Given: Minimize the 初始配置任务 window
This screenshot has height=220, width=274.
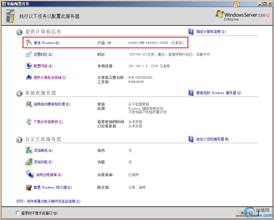Looking at the screenshot, I should pyautogui.click(x=260, y=4).
